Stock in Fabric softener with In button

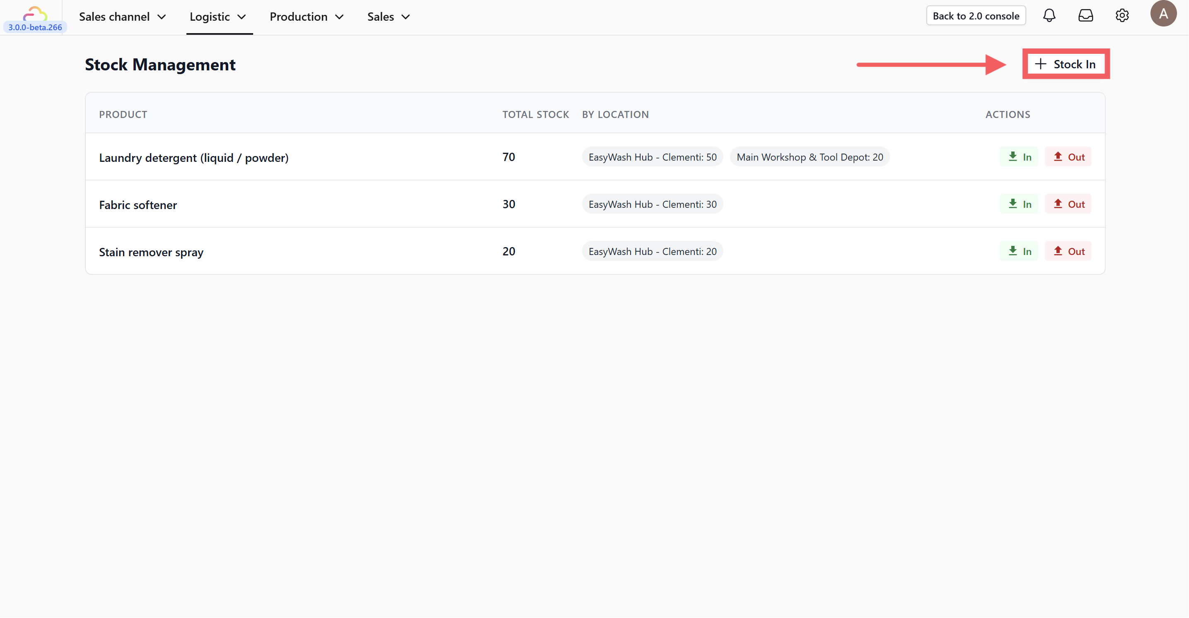tap(1019, 204)
